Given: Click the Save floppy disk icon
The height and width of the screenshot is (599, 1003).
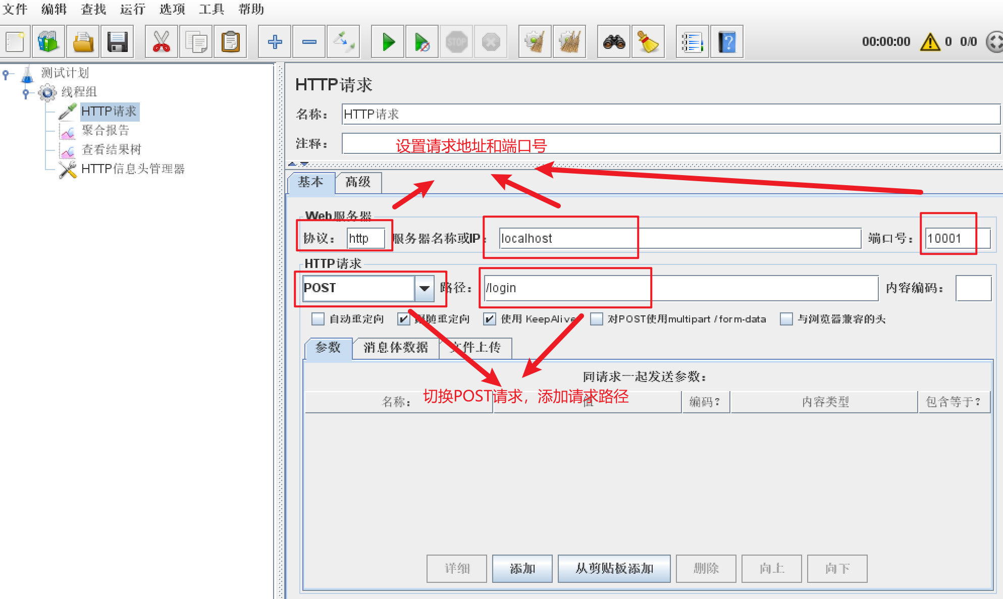Looking at the screenshot, I should [x=117, y=42].
